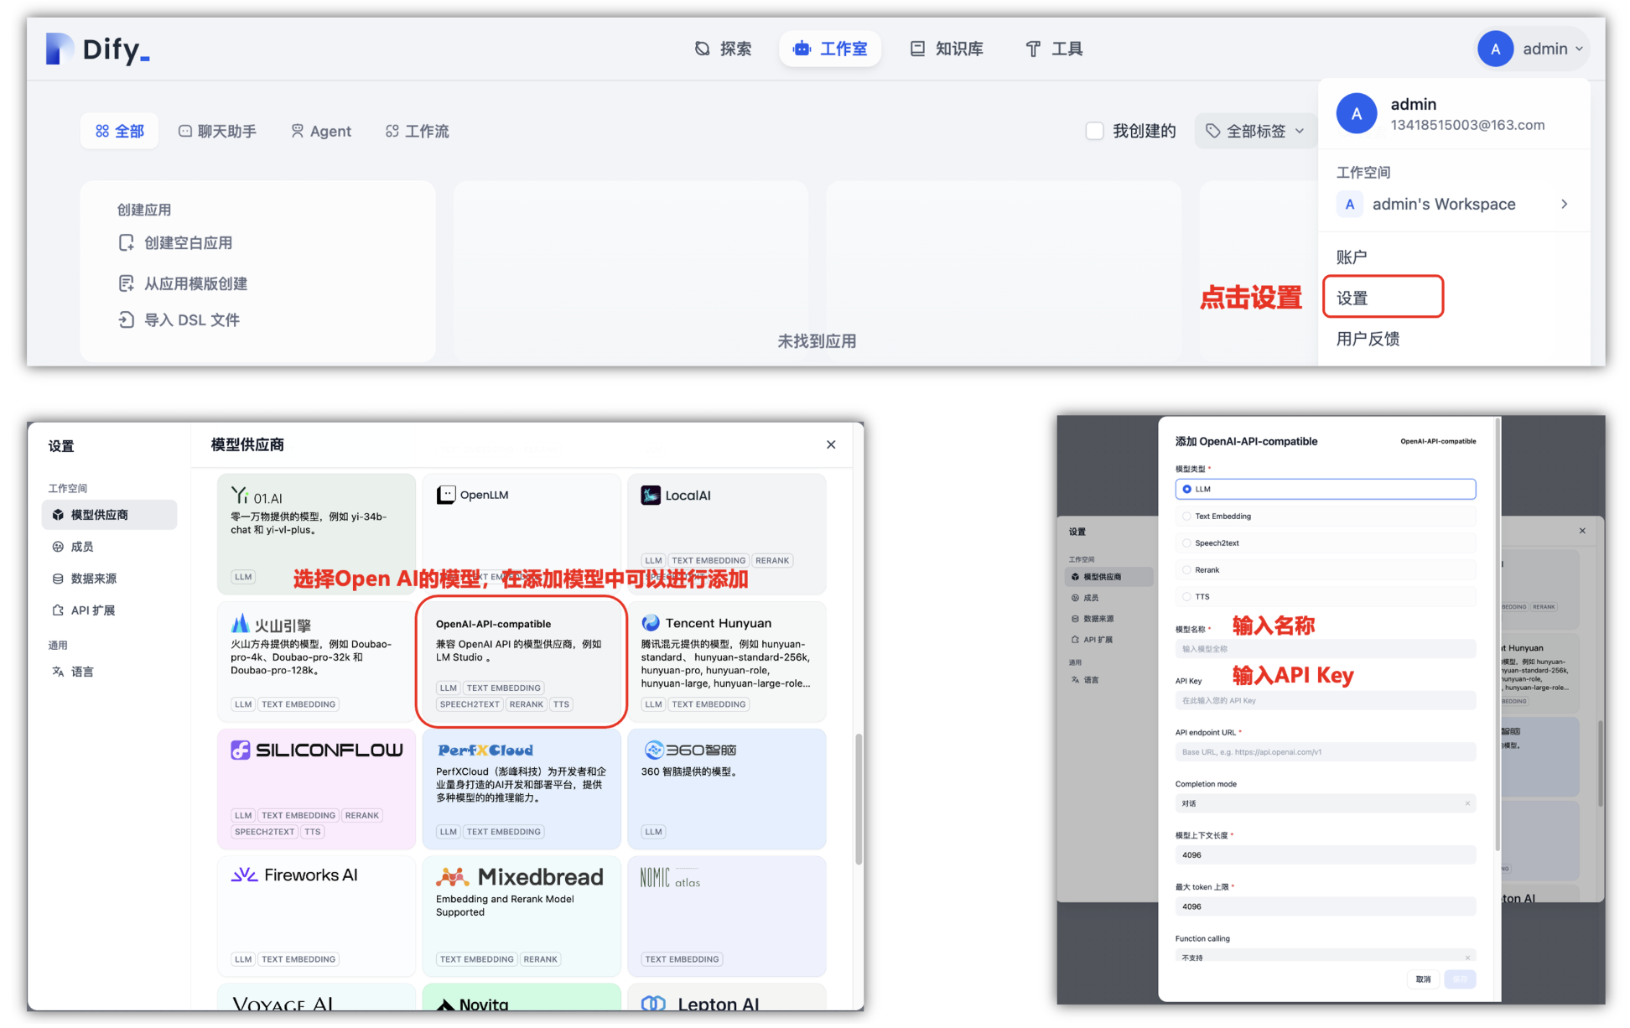
Task: Click the 模型名称 input field
Action: pos(1325,649)
